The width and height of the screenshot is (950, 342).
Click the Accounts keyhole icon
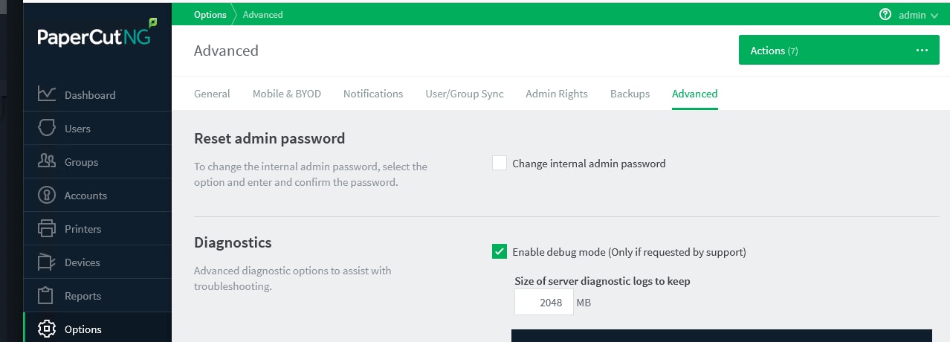47,195
